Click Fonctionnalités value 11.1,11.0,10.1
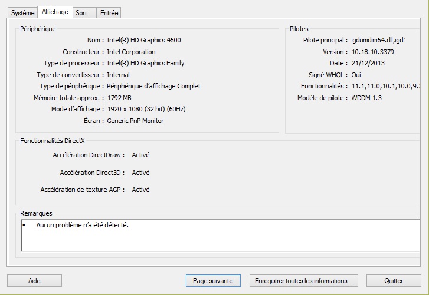 385,86
